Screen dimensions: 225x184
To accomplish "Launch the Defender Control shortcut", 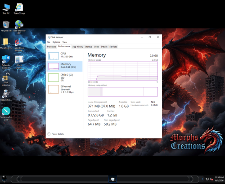I will 6,62.
